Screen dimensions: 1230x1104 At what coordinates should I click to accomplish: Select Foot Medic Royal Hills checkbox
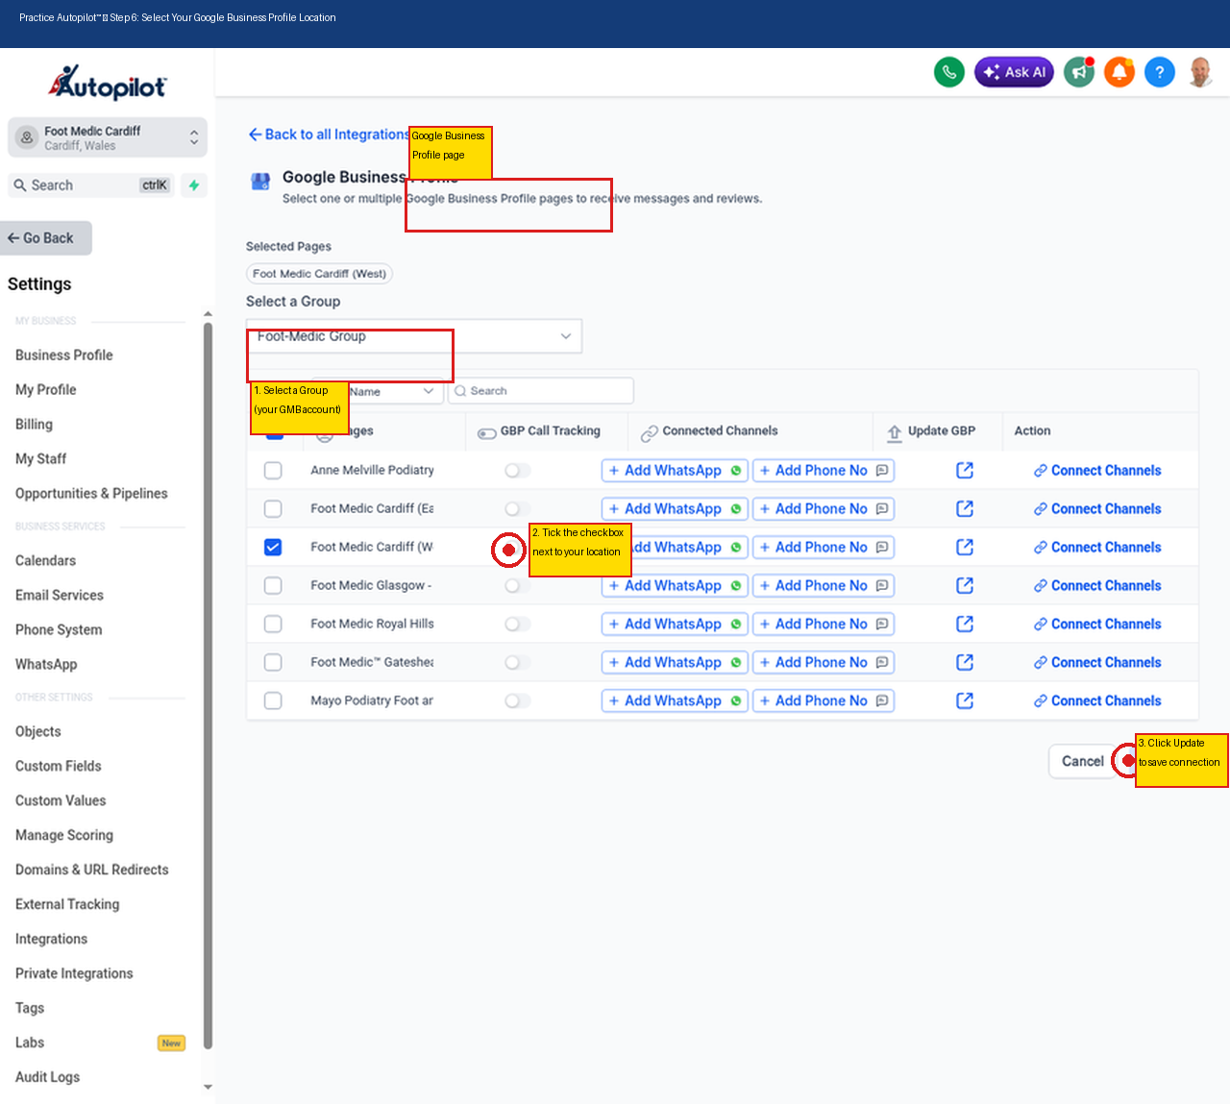click(273, 625)
